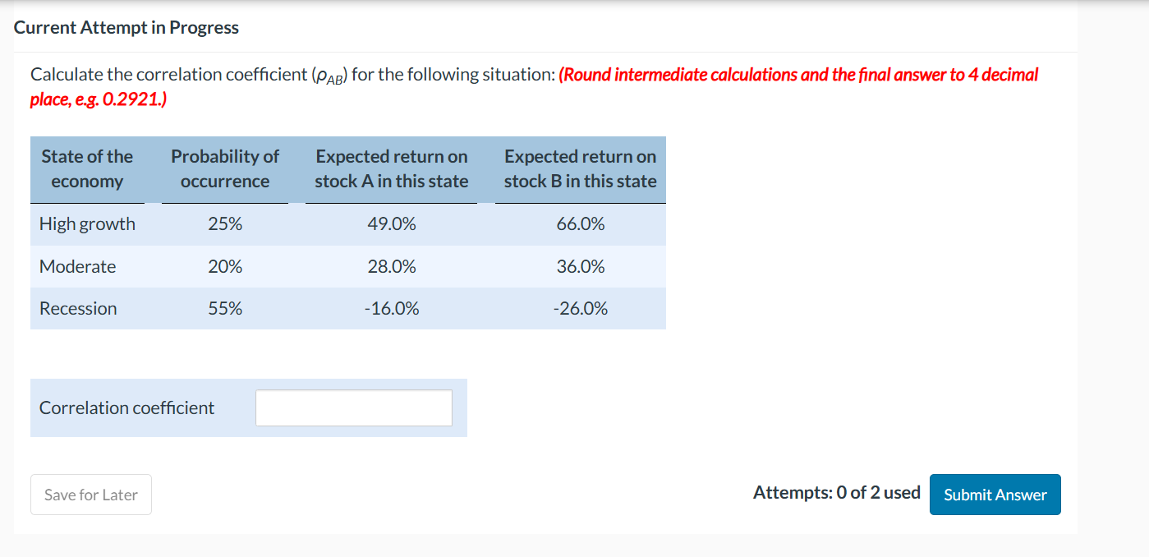Select the 55% probability value
The width and height of the screenshot is (1149, 557).
[x=224, y=308]
